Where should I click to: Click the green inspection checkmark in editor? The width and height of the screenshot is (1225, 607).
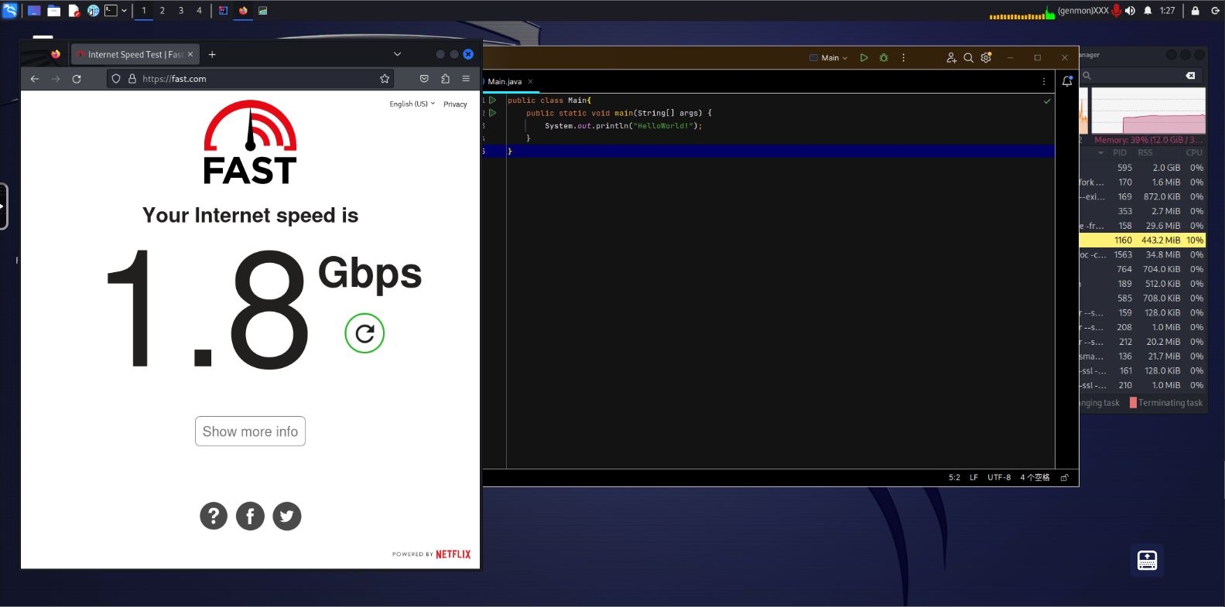tap(1047, 101)
